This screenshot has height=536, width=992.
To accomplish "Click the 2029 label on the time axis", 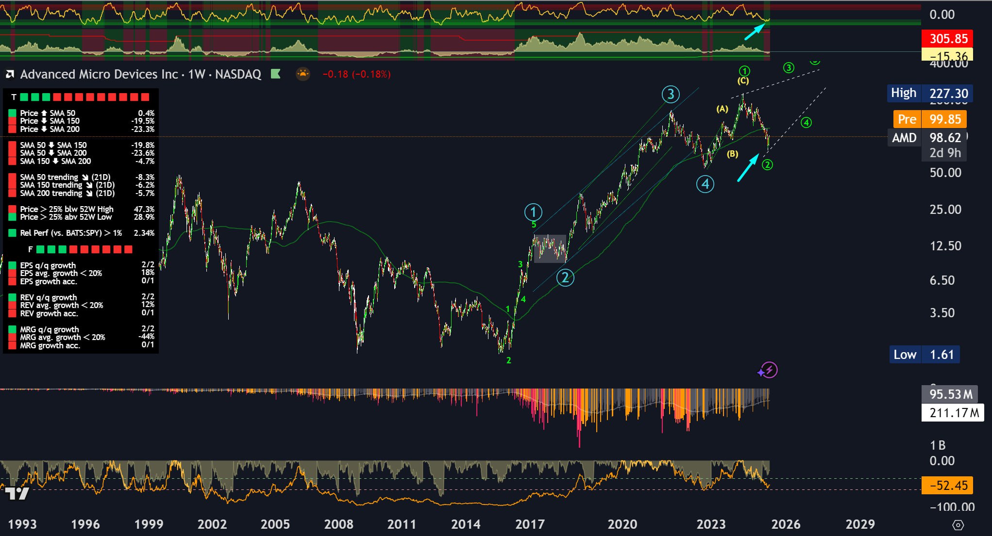I will click(860, 524).
